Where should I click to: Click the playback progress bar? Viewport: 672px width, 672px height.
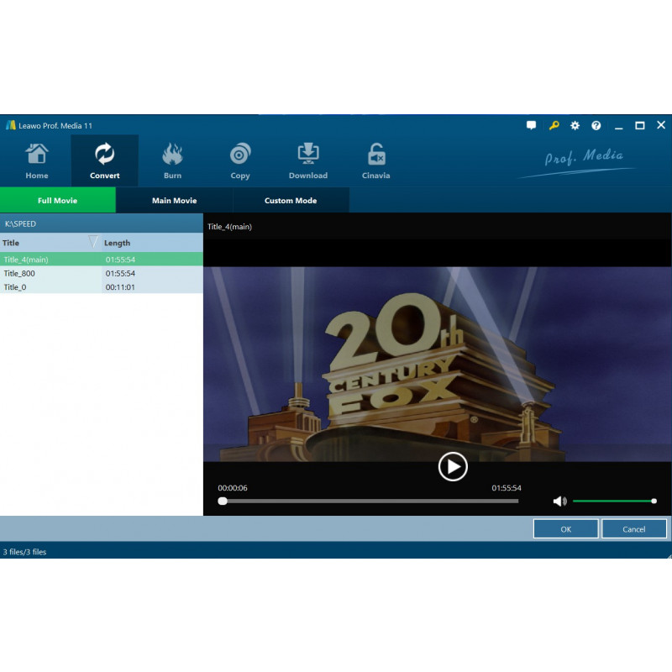point(368,501)
